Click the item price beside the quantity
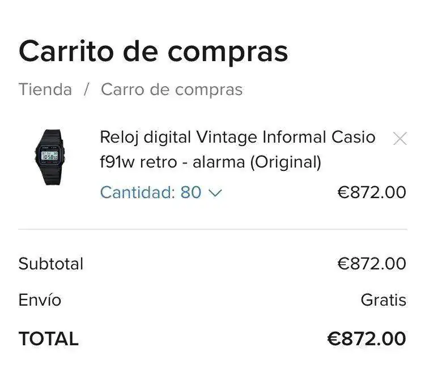 coord(372,192)
